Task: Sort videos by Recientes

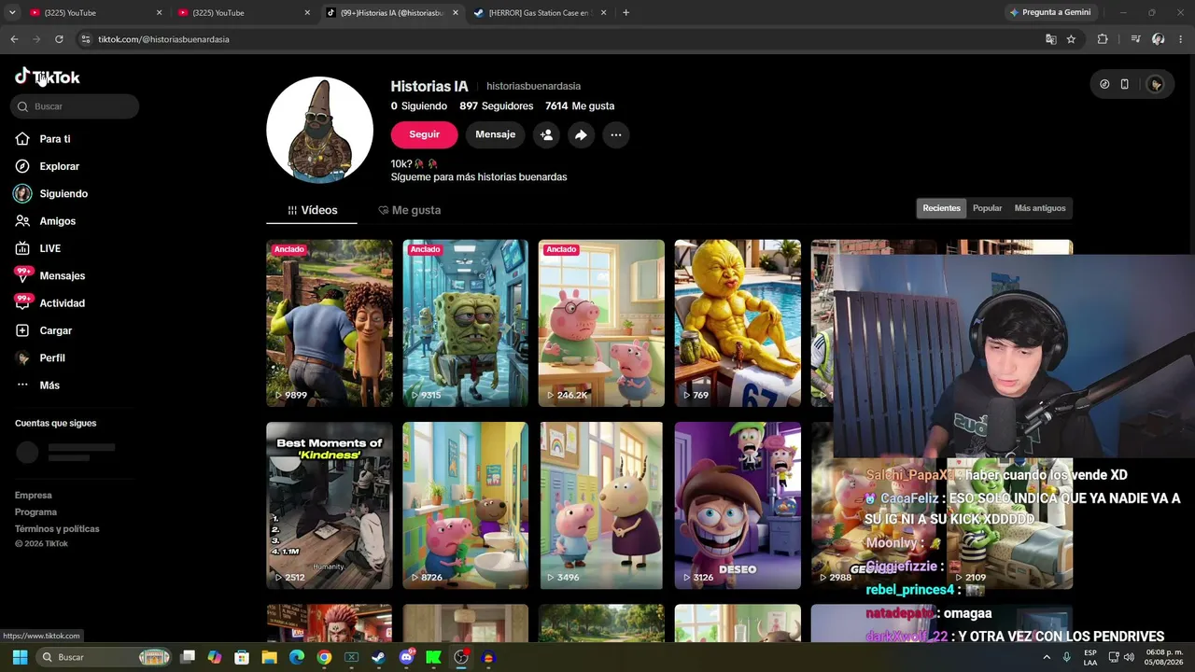Action: pyautogui.click(x=941, y=208)
